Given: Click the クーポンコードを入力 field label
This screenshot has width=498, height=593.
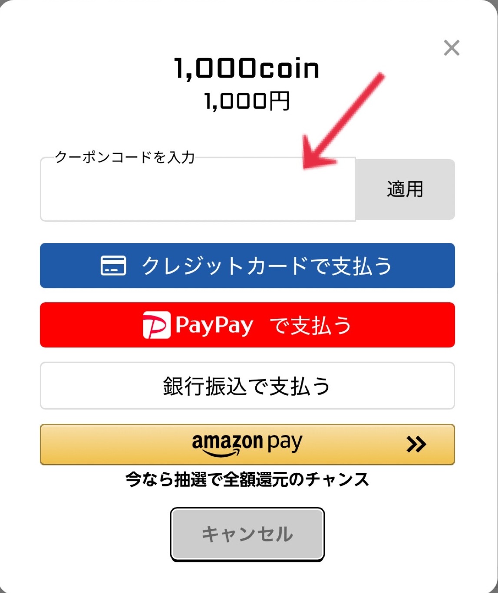Looking at the screenshot, I should [125, 157].
